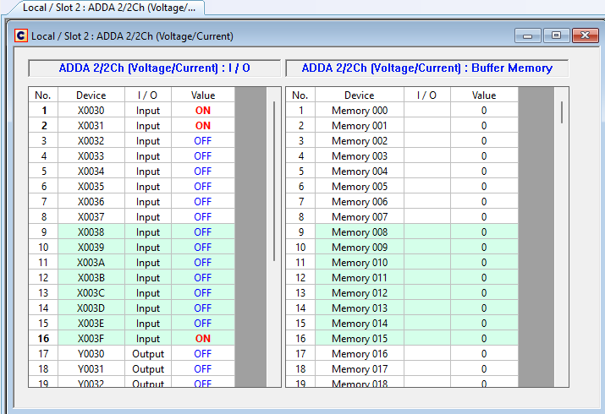Click the Buffer Memory panel header
Image resolution: width=605 pixels, height=414 pixels.
click(426, 68)
